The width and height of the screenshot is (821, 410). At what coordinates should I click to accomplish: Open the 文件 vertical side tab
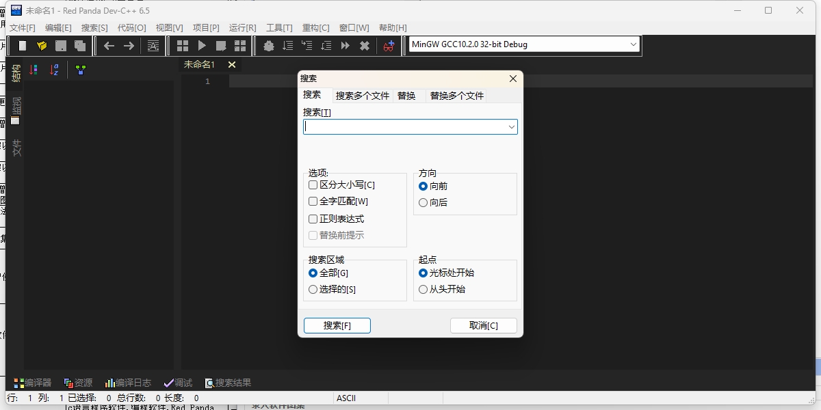16,148
